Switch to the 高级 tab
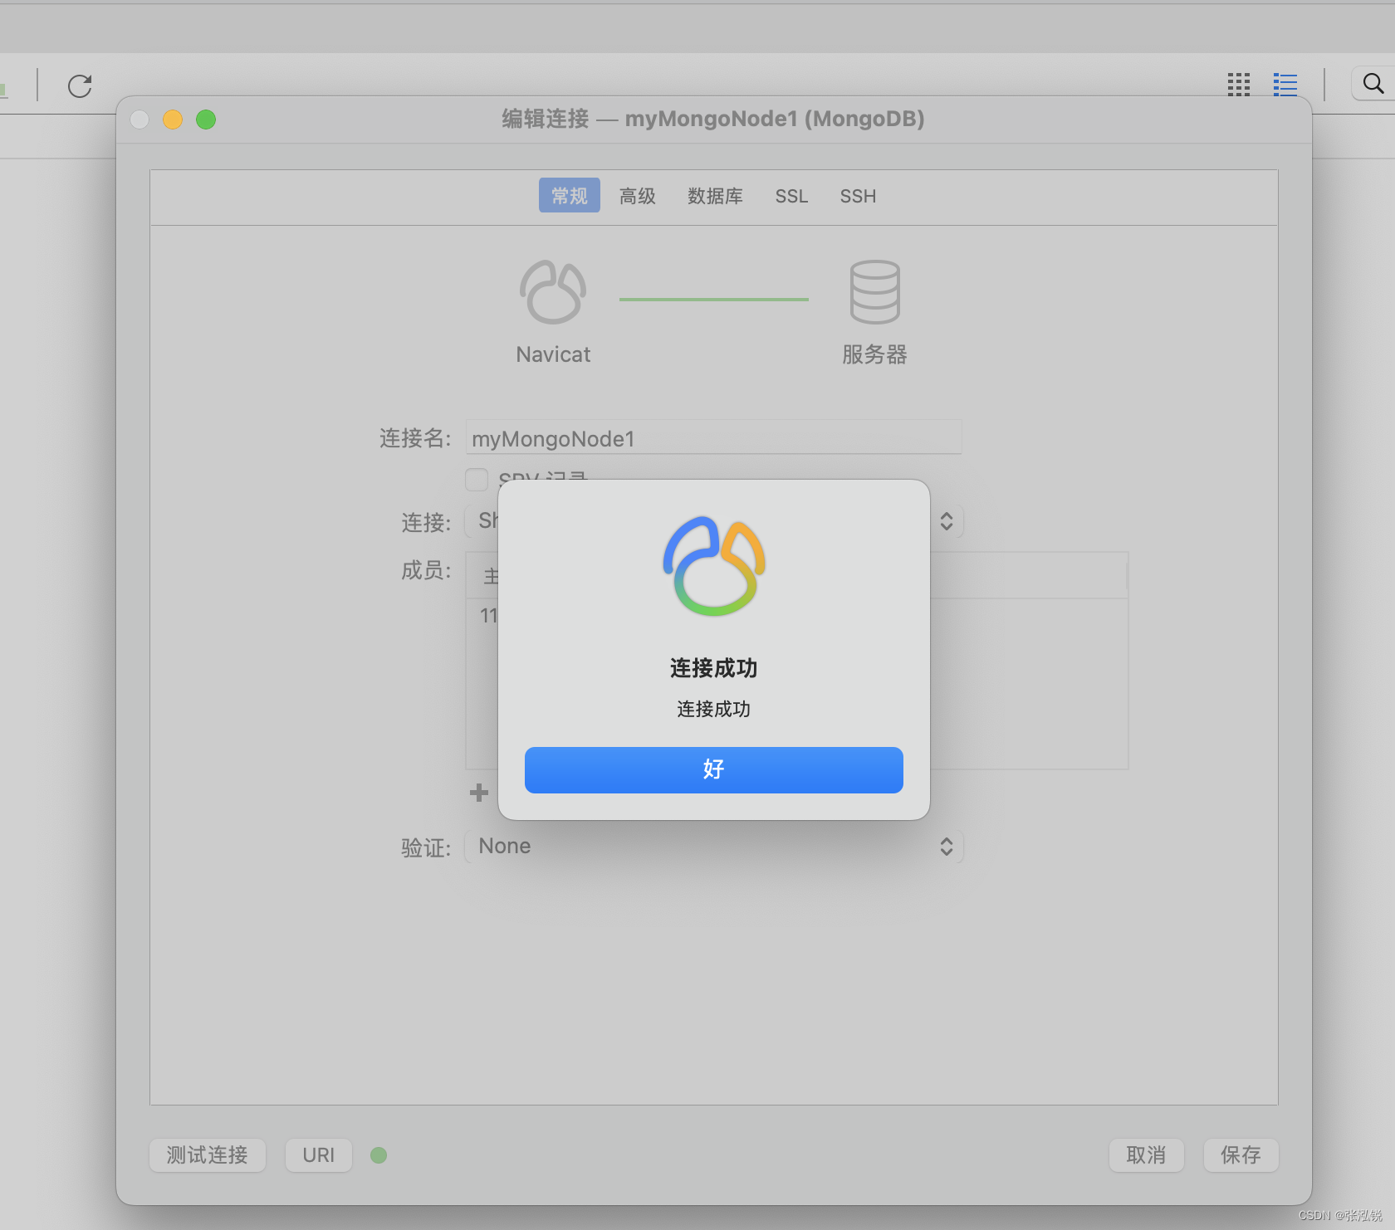This screenshot has width=1395, height=1230. tap(638, 196)
